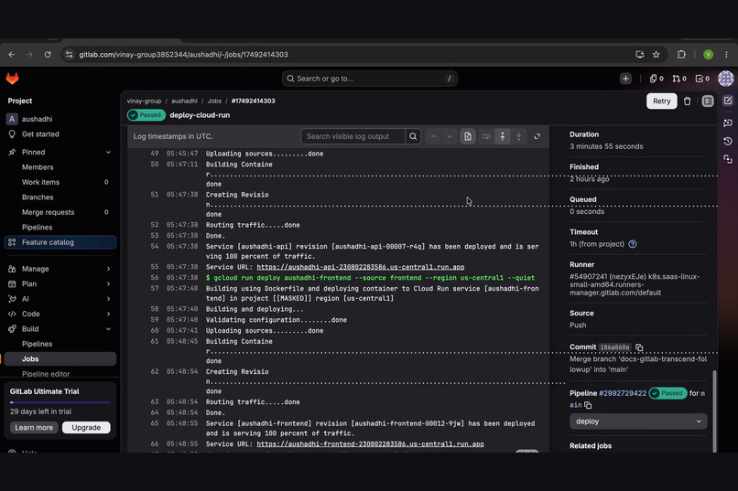Image resolution: width=738 pixels, height=491 pixels.
Task: Click Learn more about trial
Action: (x=34, y=427)
